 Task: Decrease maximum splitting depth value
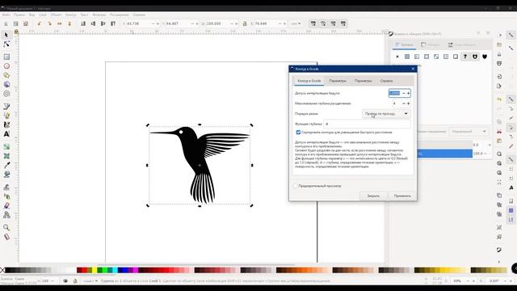coord(404,103)
